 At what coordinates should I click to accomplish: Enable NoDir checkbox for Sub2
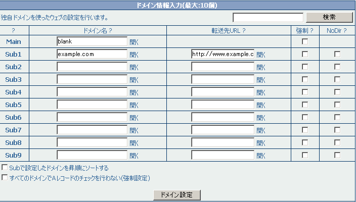point(337,67)
